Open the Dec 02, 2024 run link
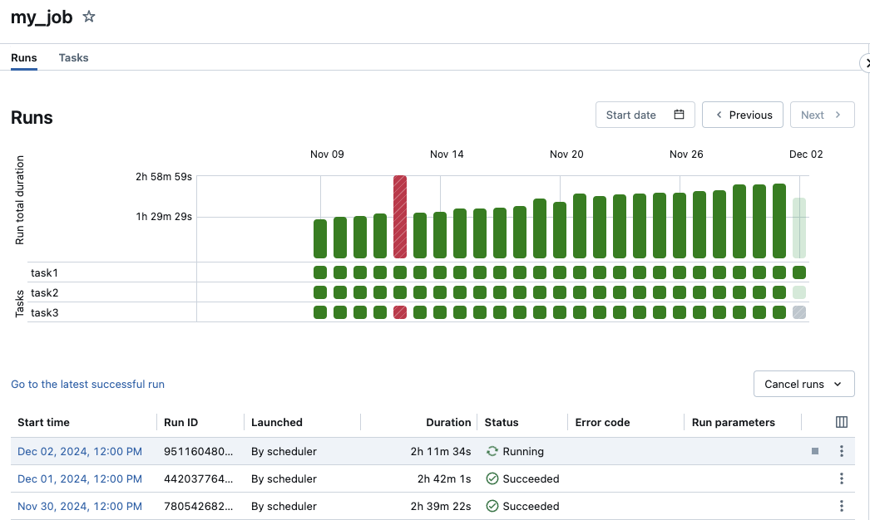This screenshot has height=520, width=870. 80,451
